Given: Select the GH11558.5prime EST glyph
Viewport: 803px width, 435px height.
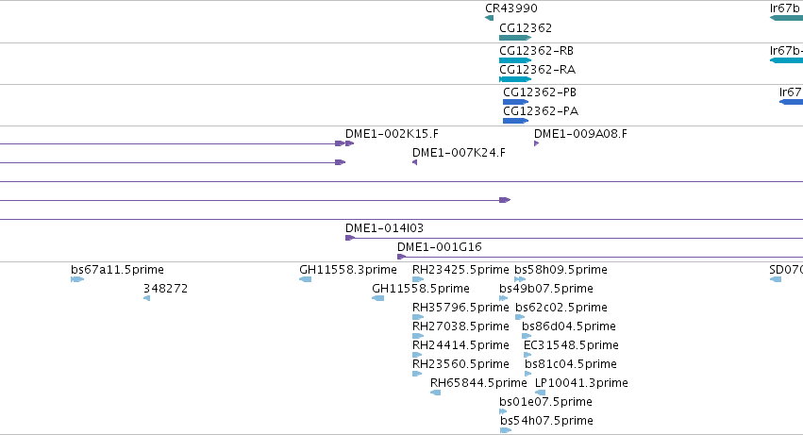Looking at the screenshot, I should coord(378,298).
